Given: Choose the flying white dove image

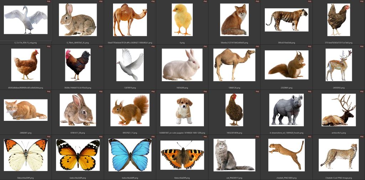Looking at the screenshot, I should click(130, 65).
